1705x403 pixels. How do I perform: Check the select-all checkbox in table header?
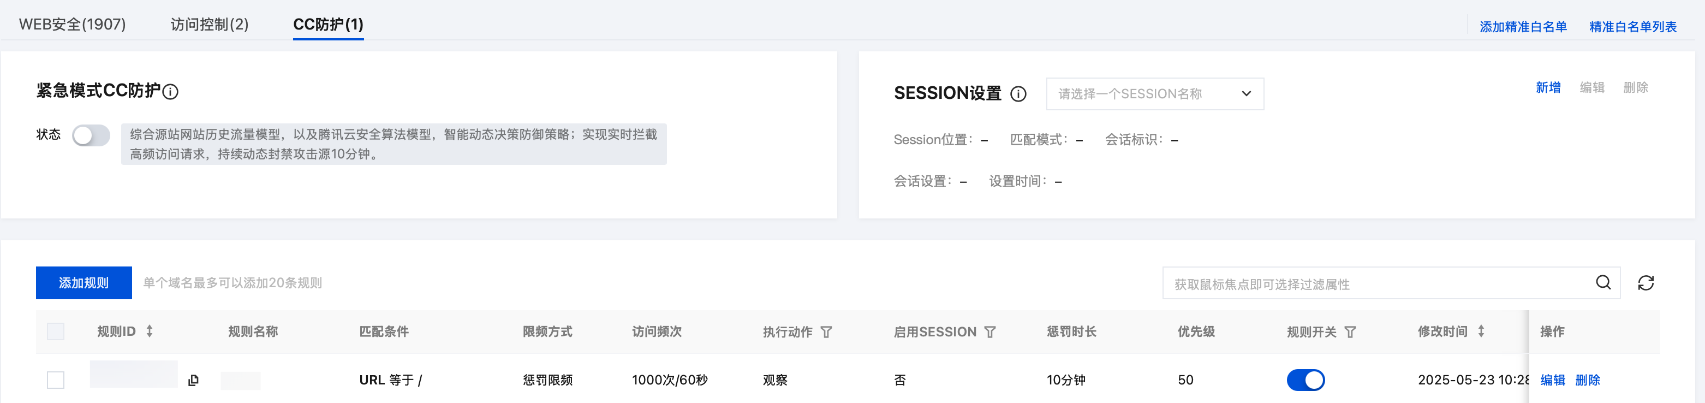[x=56, y=331]
